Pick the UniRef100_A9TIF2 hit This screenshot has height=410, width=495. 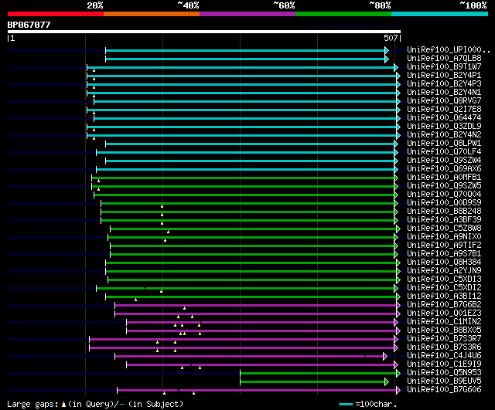pos(444,246)
